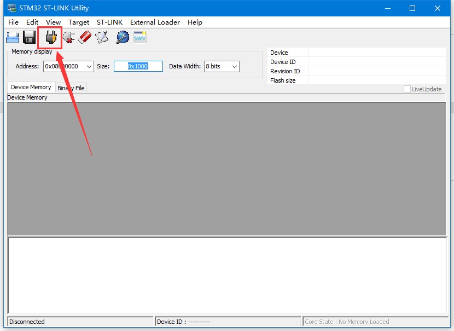Open the SWV viewer icon
This screenshot has height=331, width=454.
pos(140,37)
